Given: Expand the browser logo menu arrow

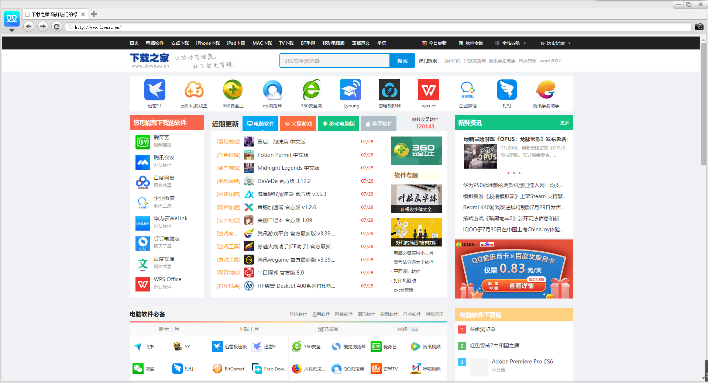Looking at the screenshot, I should pyautogui.click(x=11, y=30).
